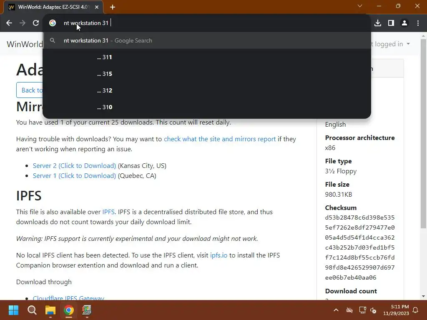
Task: Select the '... 311' suggestion
Action: tap(207, 57)
